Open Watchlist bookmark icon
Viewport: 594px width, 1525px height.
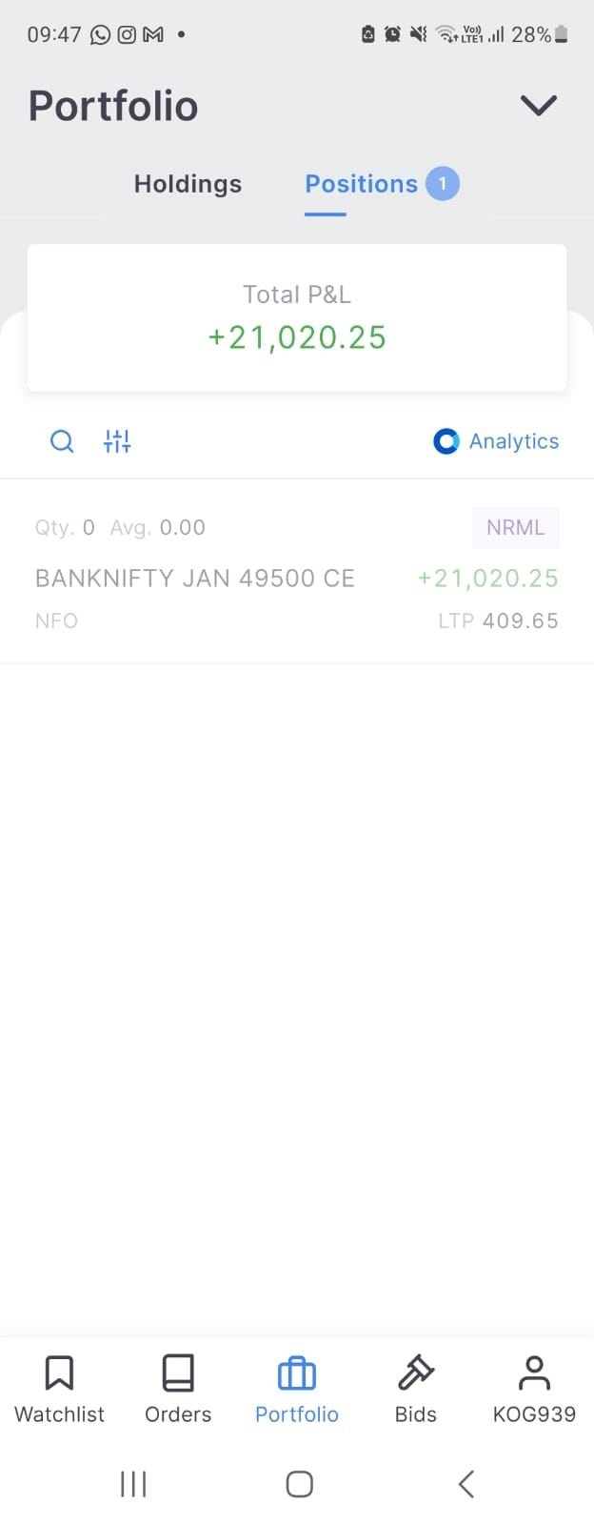coord(59,1373)
